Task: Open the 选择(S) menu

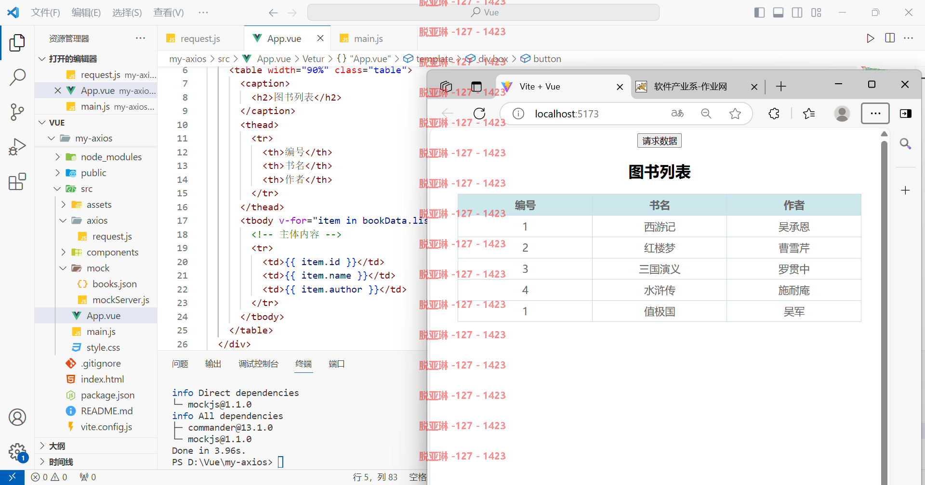Action: pyautogui.click(x=127, y=13)
